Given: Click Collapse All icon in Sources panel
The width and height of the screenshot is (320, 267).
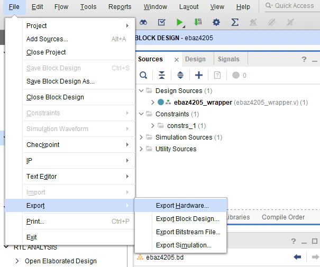Looking at the screenshot, I should [162, 75].
